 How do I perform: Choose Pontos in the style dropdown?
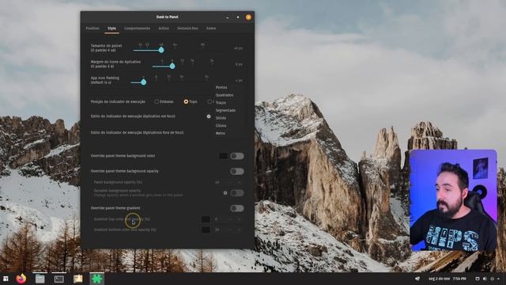tap(221, 87)
